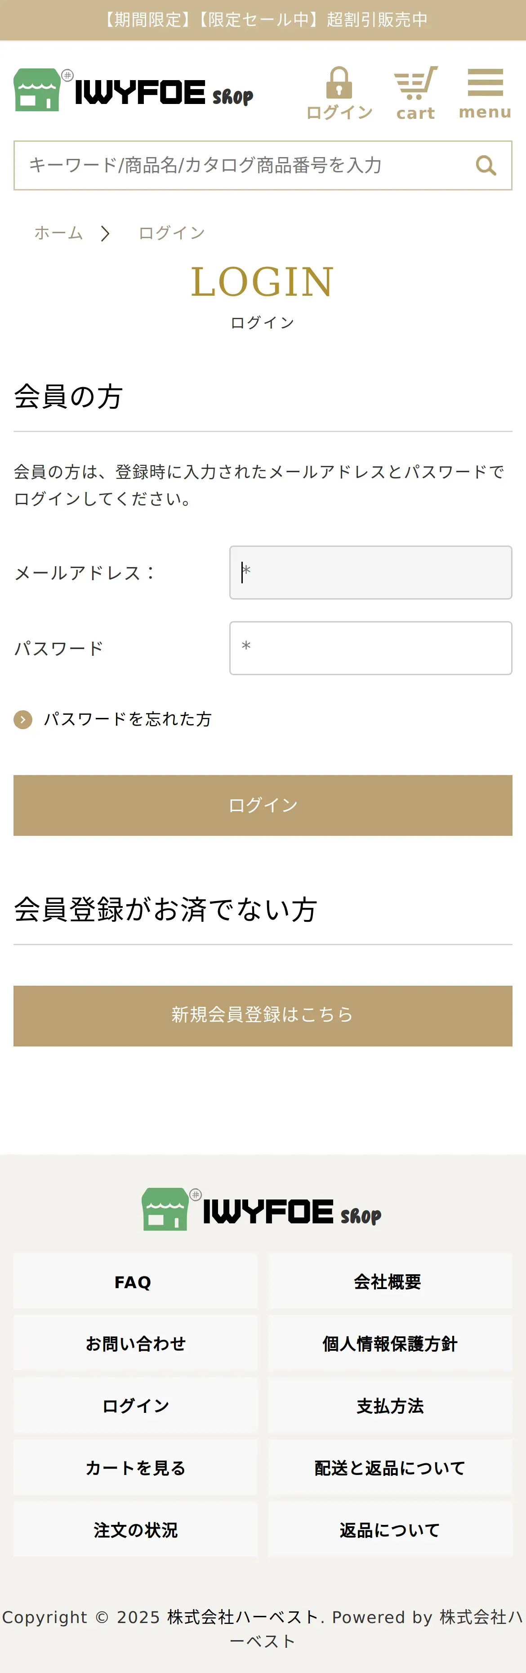Select お問い合わせ footer item
Viewport: 526px width, 1673px height.
[x=135, y=1343]
